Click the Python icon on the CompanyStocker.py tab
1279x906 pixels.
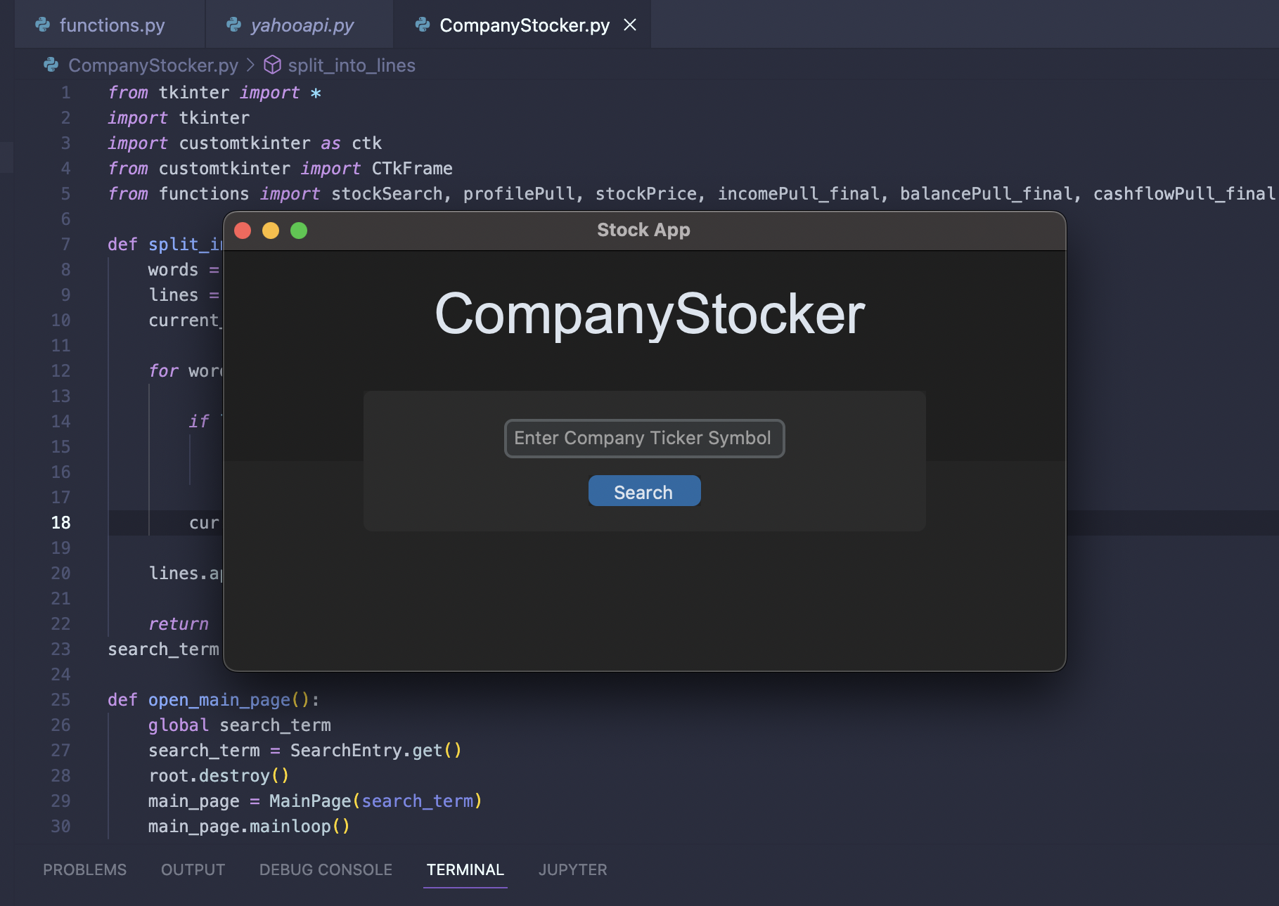(x=421, y=25)
